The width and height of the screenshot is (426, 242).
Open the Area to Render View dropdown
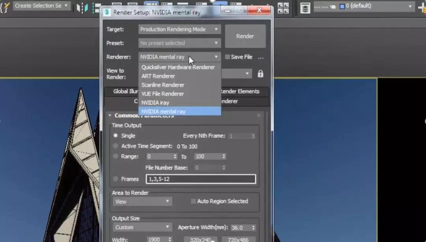point(142,201)
